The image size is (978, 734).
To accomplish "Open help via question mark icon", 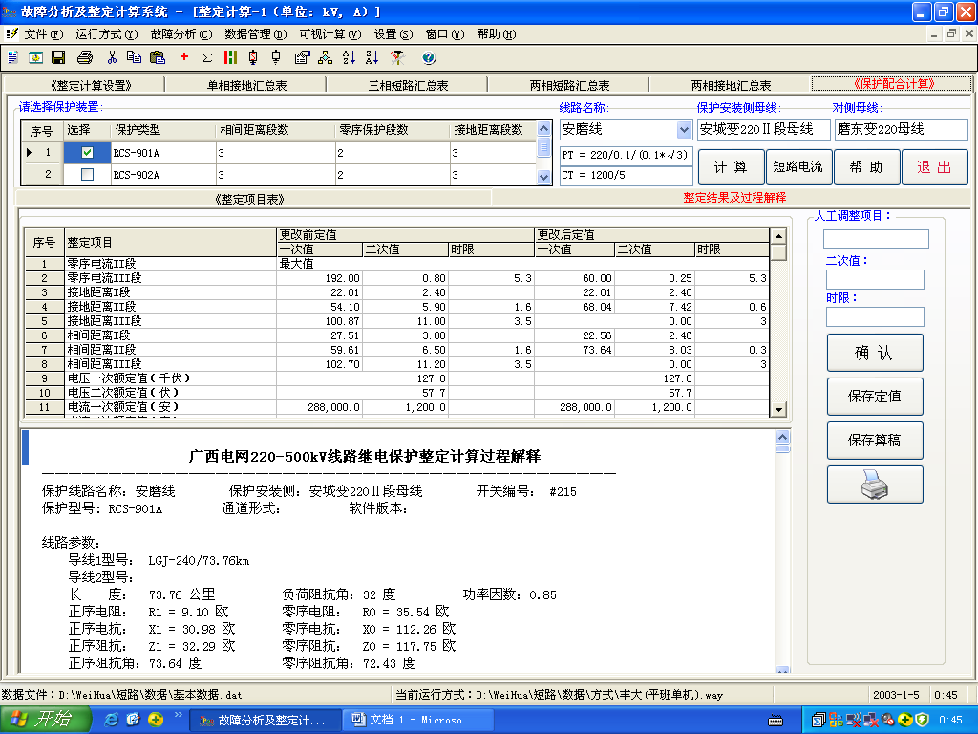I will point(429,58).
